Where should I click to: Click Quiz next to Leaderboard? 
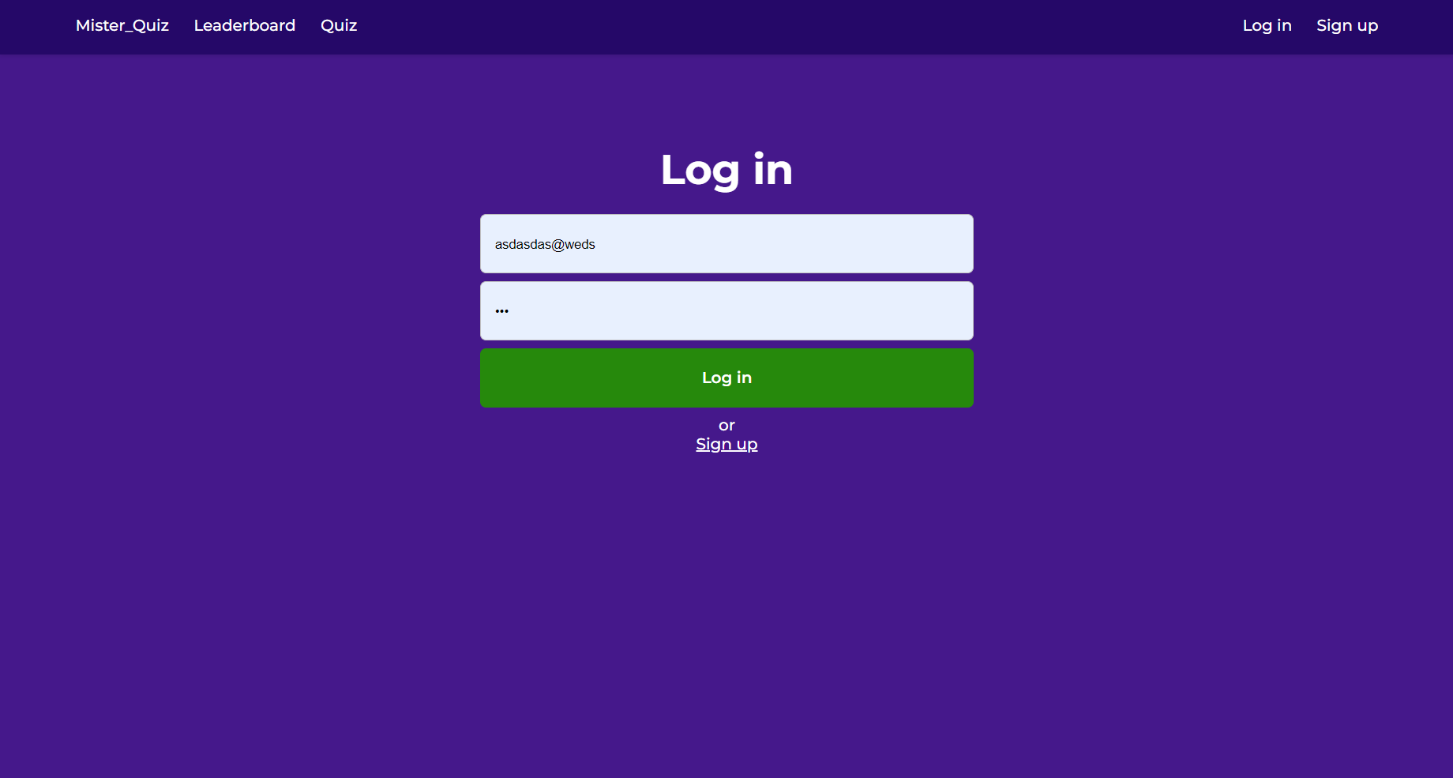[339, 25]
